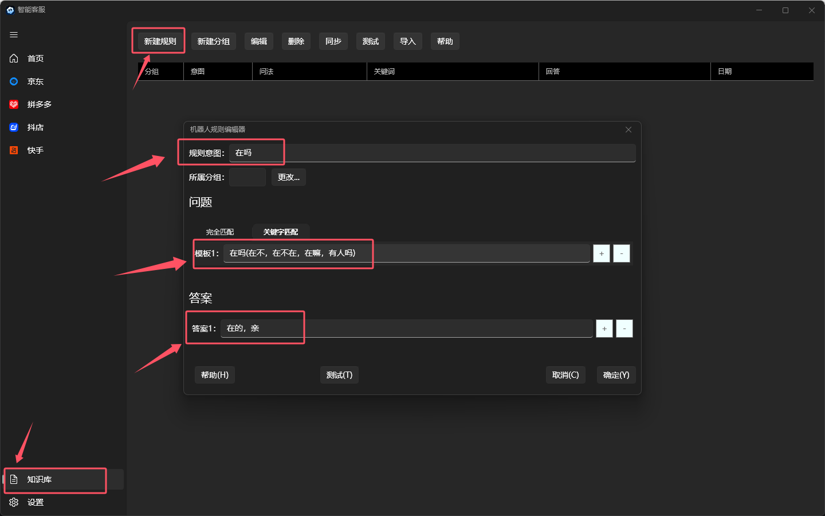The image size is (825, 516).
Task: Remove template with 模板1 minus button
Action: 622,253
